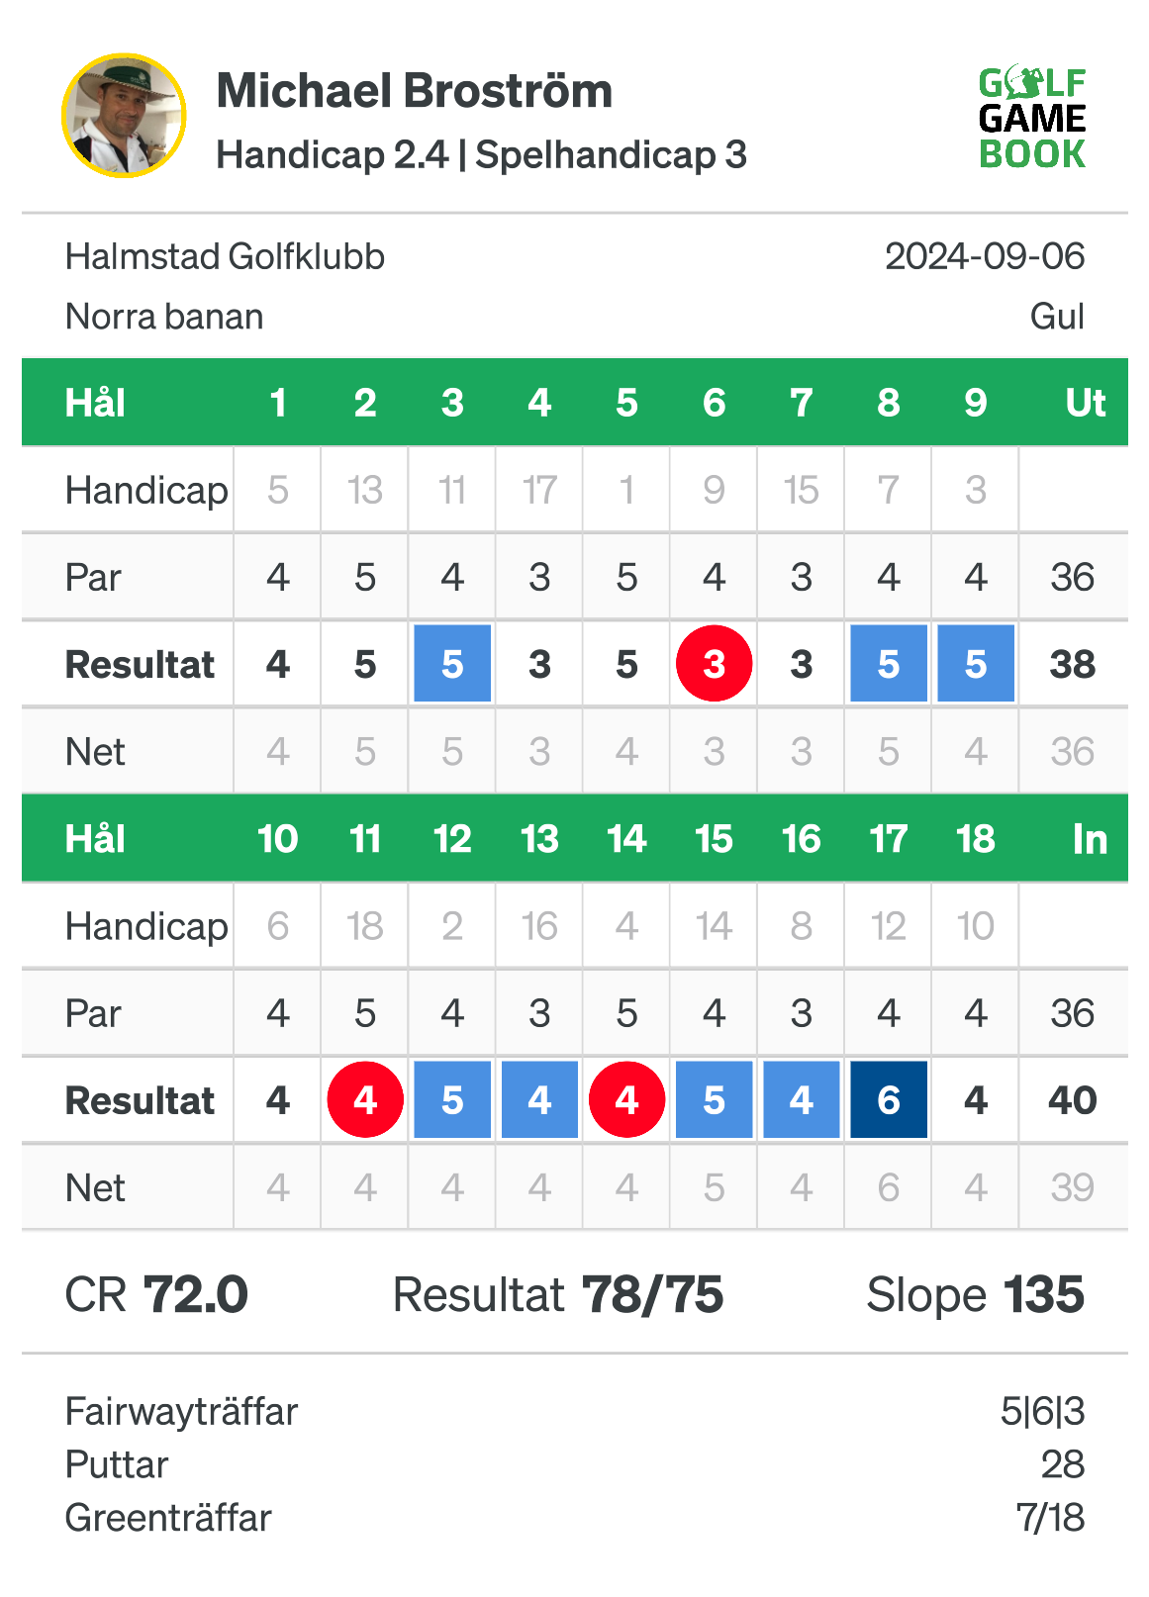Viewport: 1149px width, 1597px height.
Task: Click the back nine total 40
Action: point(1073,1099)
